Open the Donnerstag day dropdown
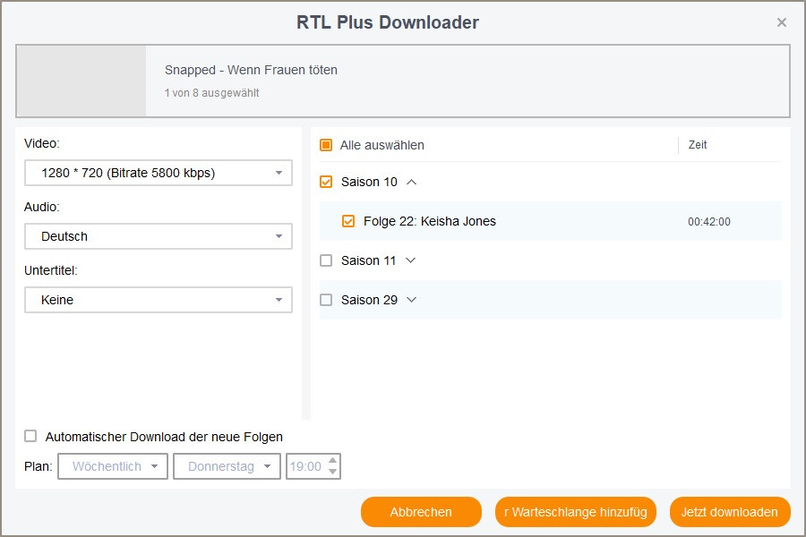The height and width of the screenshot is (537, 806). tap(227, 466)
